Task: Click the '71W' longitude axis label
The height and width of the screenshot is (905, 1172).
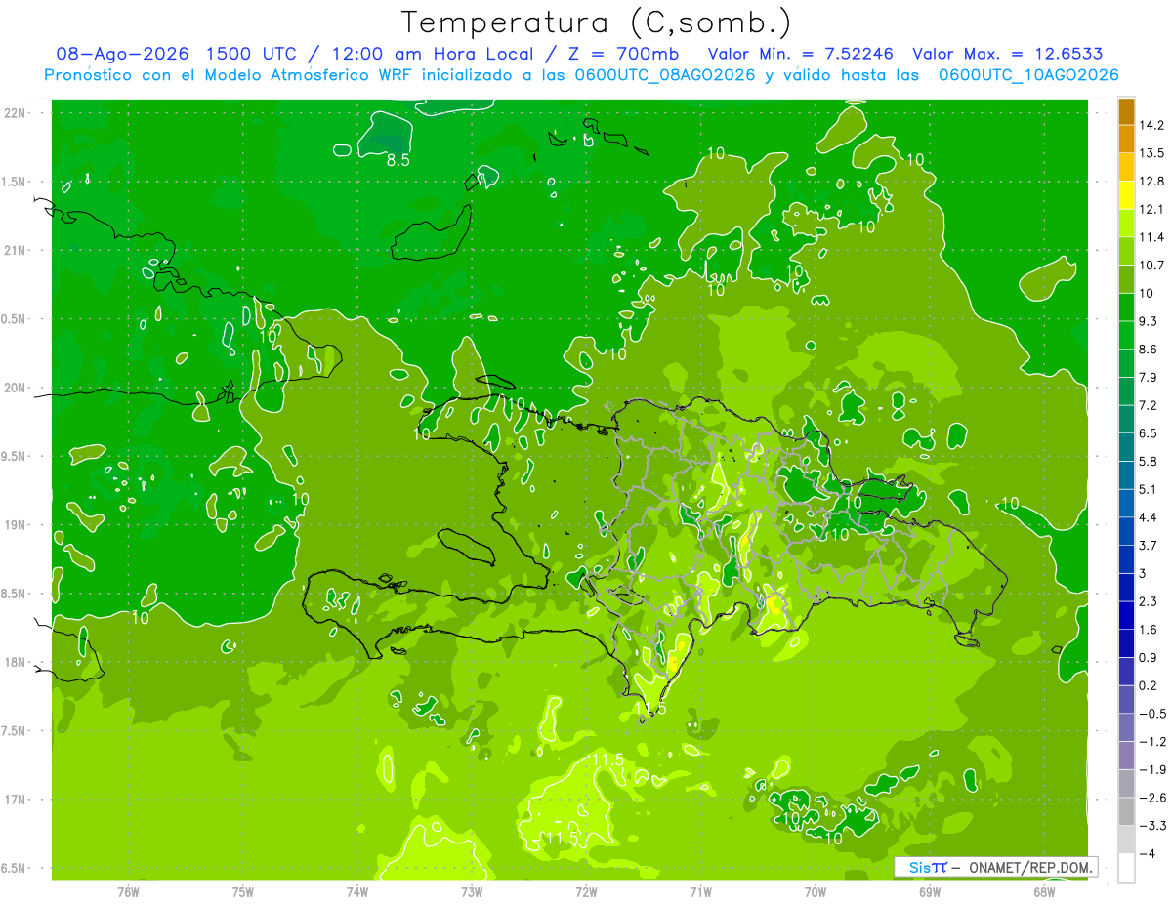Action: [x=700, y=890]
